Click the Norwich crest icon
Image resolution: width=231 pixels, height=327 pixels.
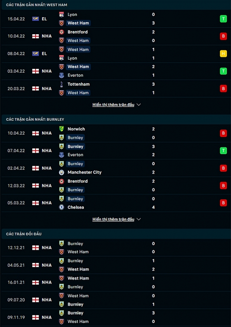point(62,129)
